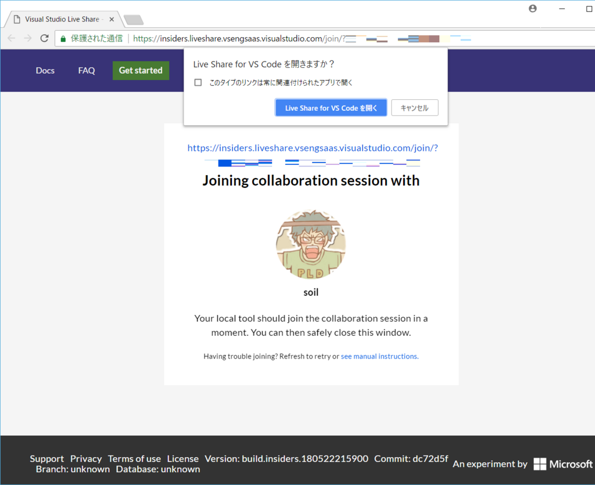Image resolution: width=595 pixels, height=485 pixels.
Task: Click the Version build.insiders text
Action: (x=286, y=459)
